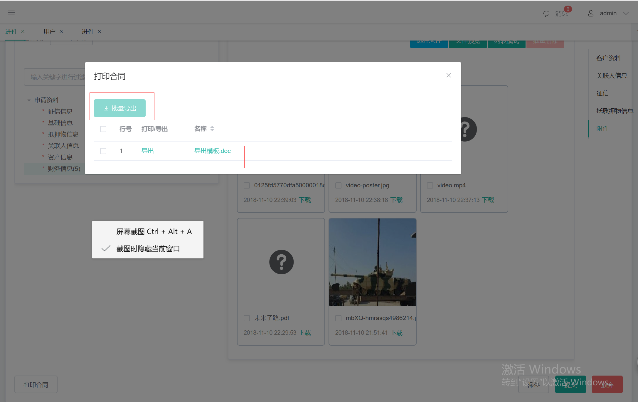Select 进件 active tab
638x402 pixels.
[11, 31]
